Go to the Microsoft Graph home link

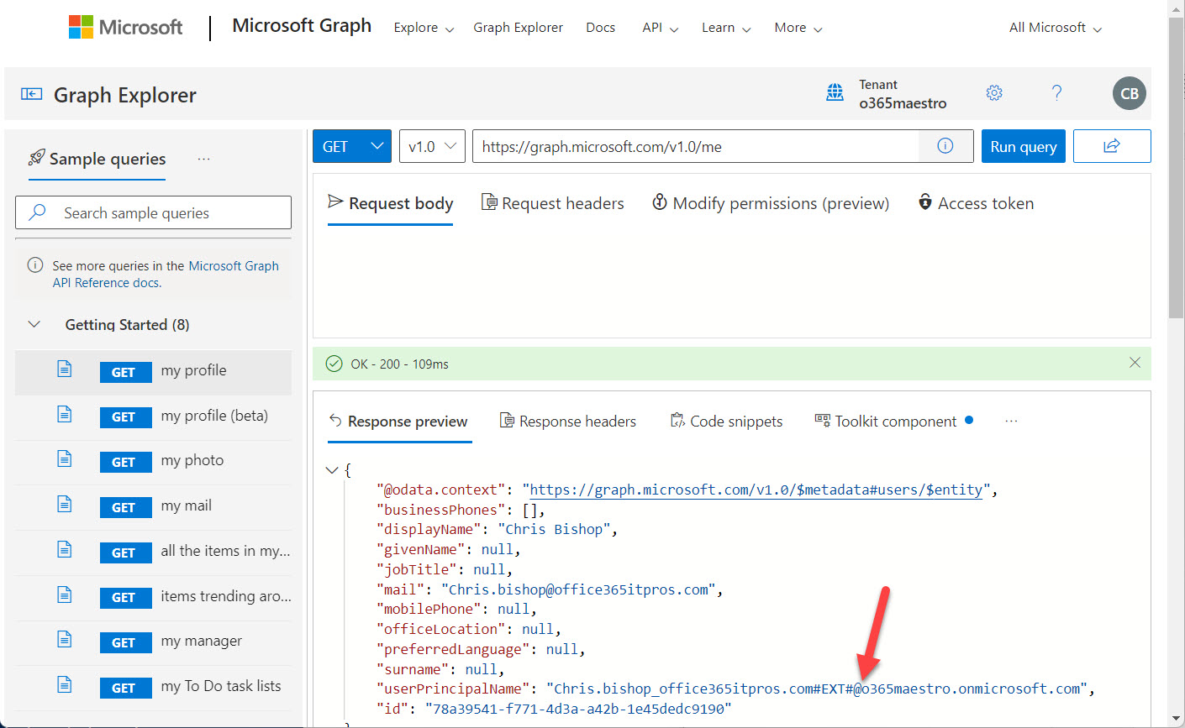[x=302, y=26]
